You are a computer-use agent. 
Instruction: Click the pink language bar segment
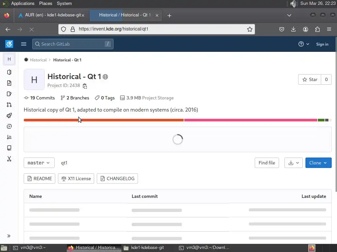click(250, 120)
